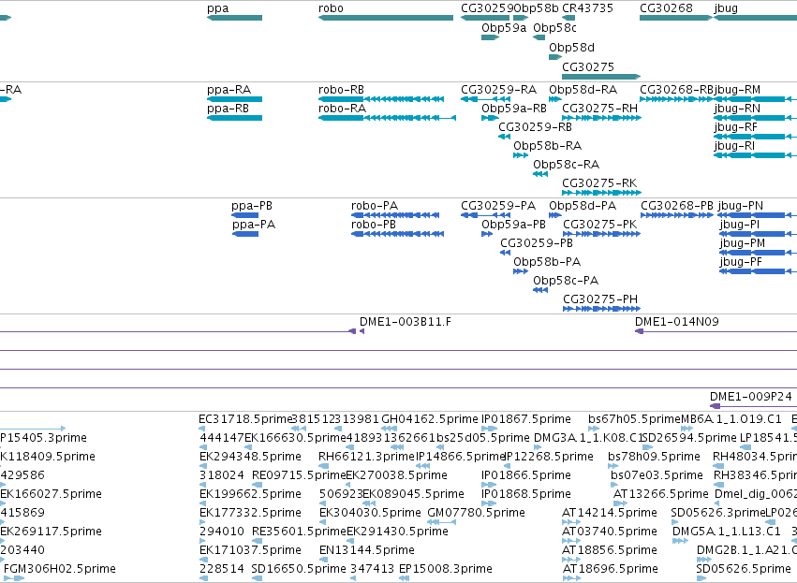The height and width of the screenshot is (583, 797).
Task: Select protein robo-PB
Action: coord(397,234)
